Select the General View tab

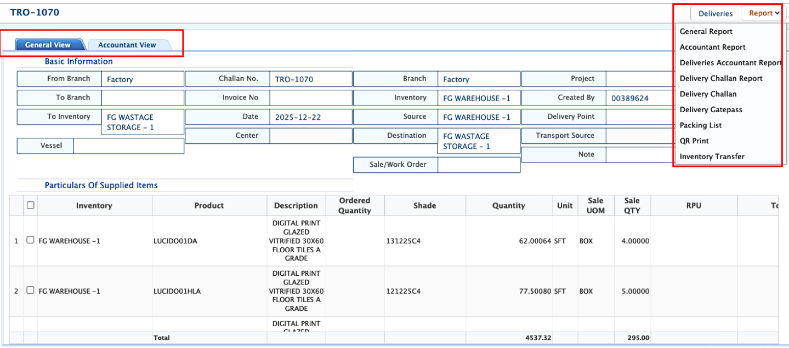pos(48,45)
